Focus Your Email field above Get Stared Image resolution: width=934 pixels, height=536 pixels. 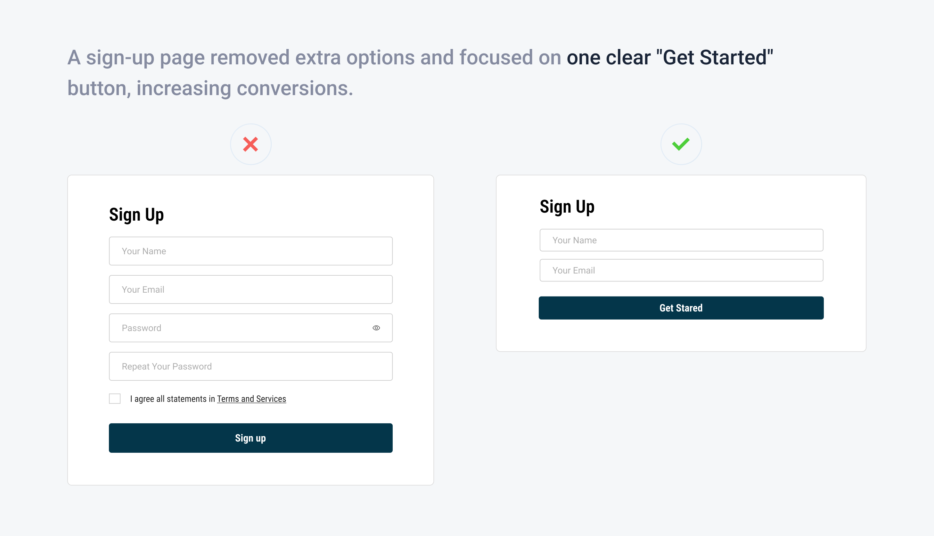[681, 270]
